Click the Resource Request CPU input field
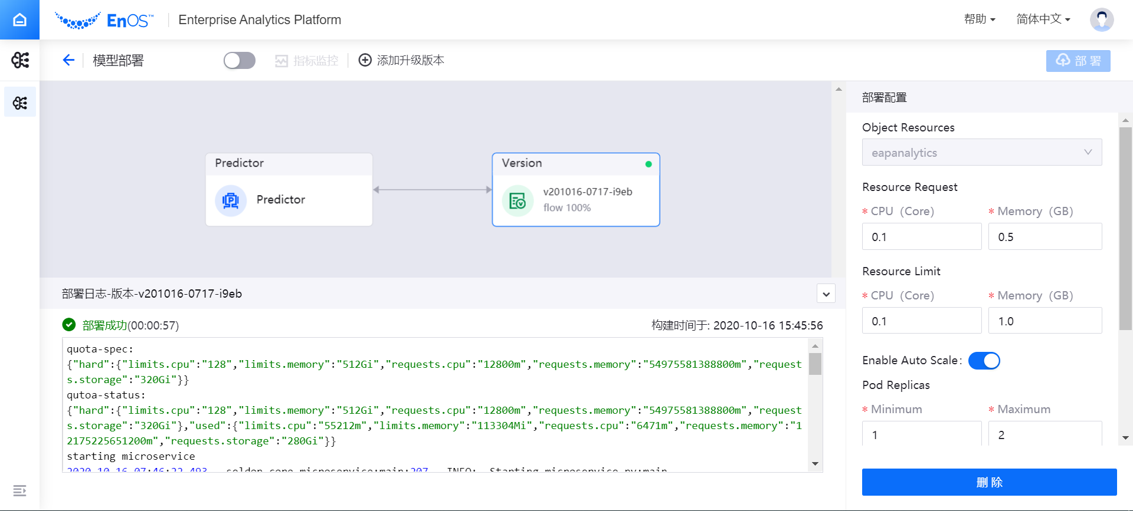Image resolution: width=1133 pixels, height=511 pixels. pos(921,237)
